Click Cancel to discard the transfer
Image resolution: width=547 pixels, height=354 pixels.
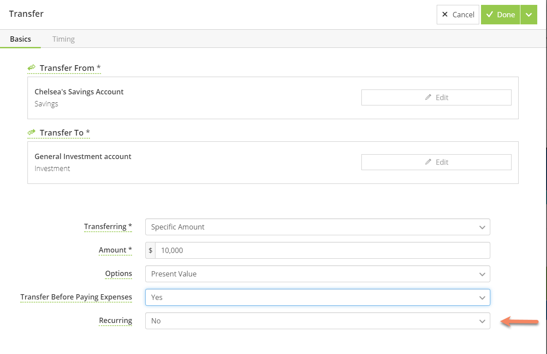[458, 14]
